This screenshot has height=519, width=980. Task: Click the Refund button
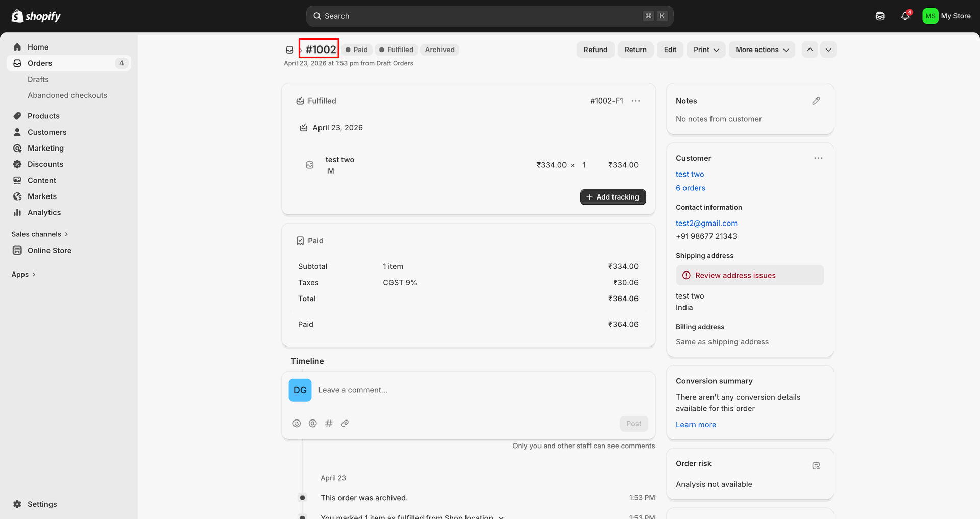click(595, 50)
